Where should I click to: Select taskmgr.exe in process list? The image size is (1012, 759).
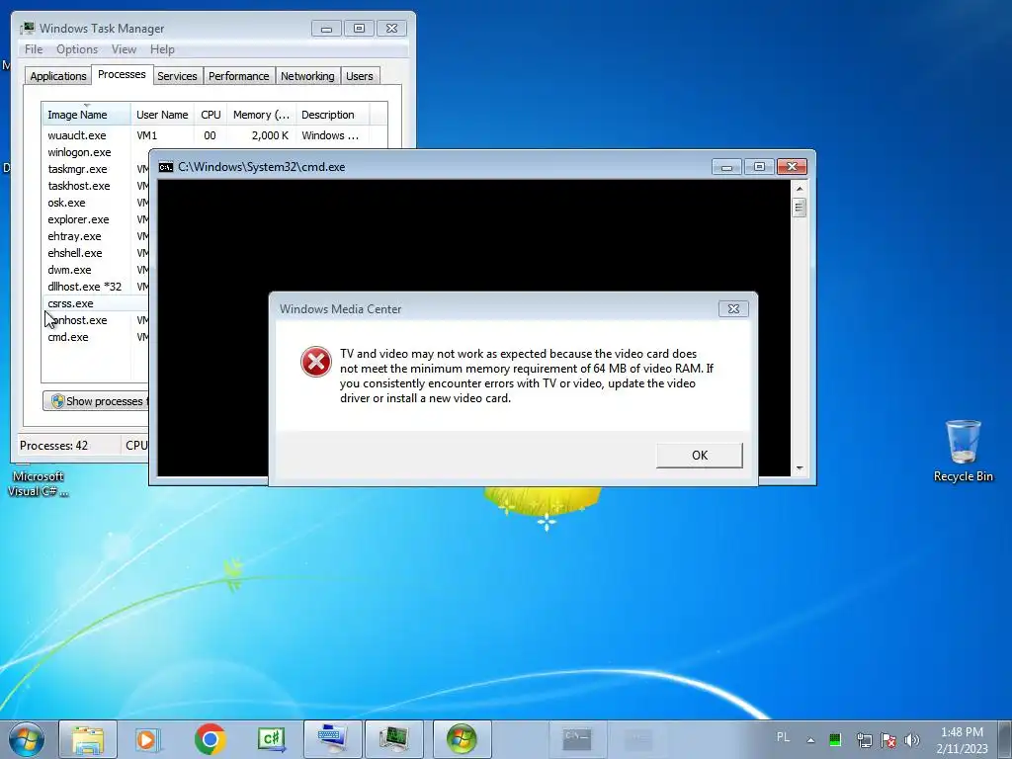[x=96, y=169]
